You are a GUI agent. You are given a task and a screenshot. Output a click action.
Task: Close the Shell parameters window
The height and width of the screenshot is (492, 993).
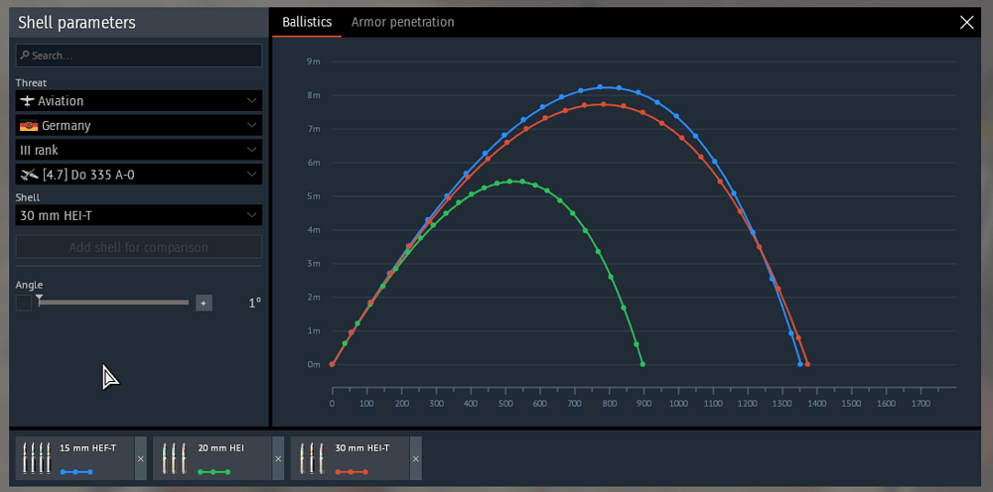pos(967,23)
